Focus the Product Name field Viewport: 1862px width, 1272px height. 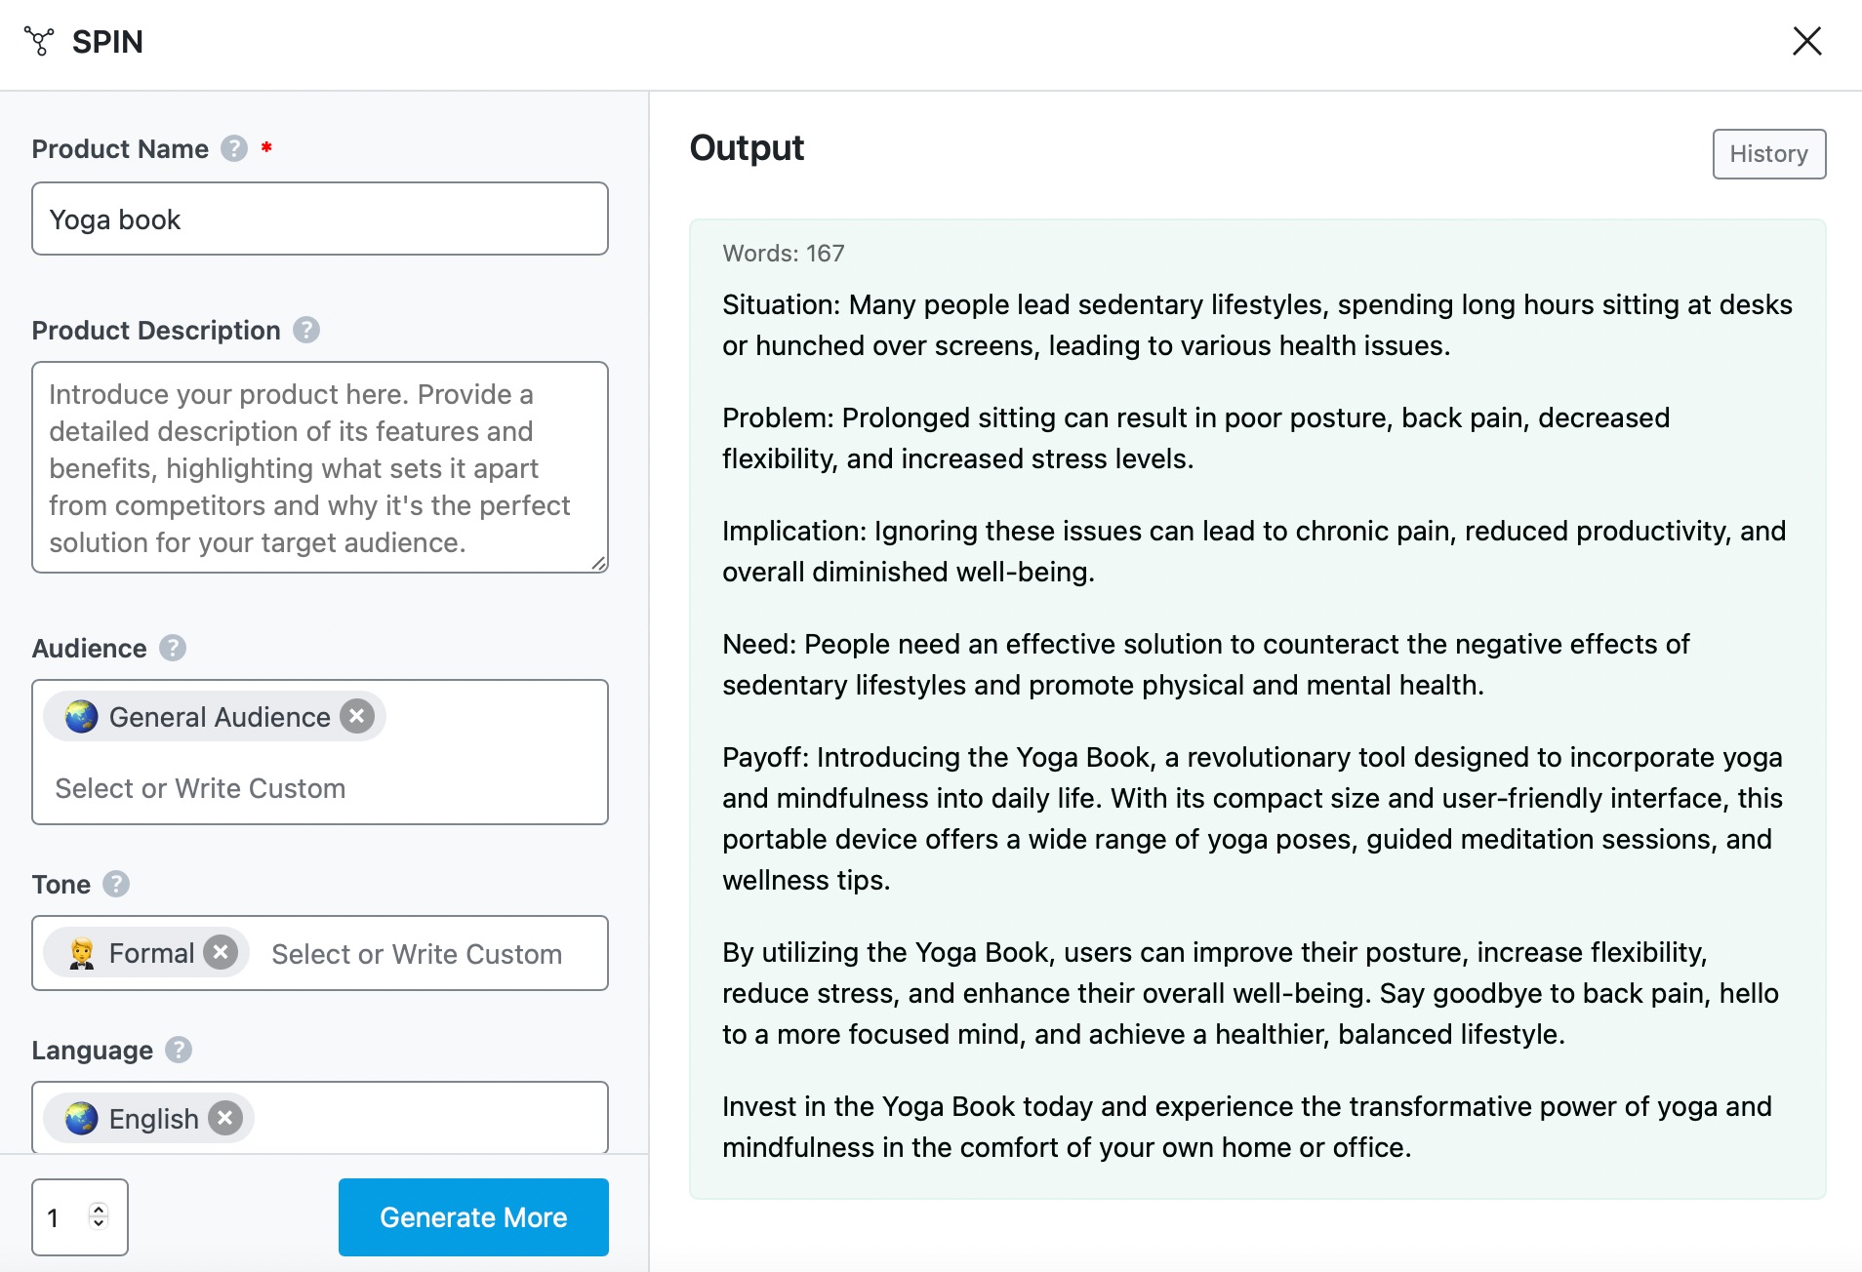tap(320, 219)
